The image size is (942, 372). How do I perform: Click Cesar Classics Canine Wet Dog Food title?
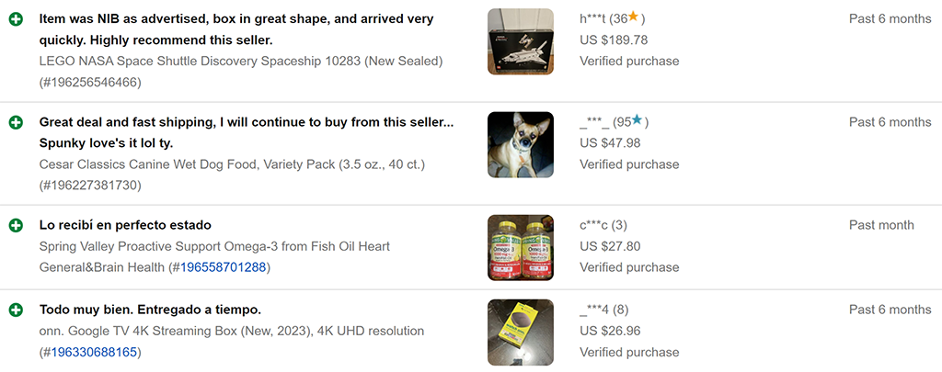[x=232, y=164]
